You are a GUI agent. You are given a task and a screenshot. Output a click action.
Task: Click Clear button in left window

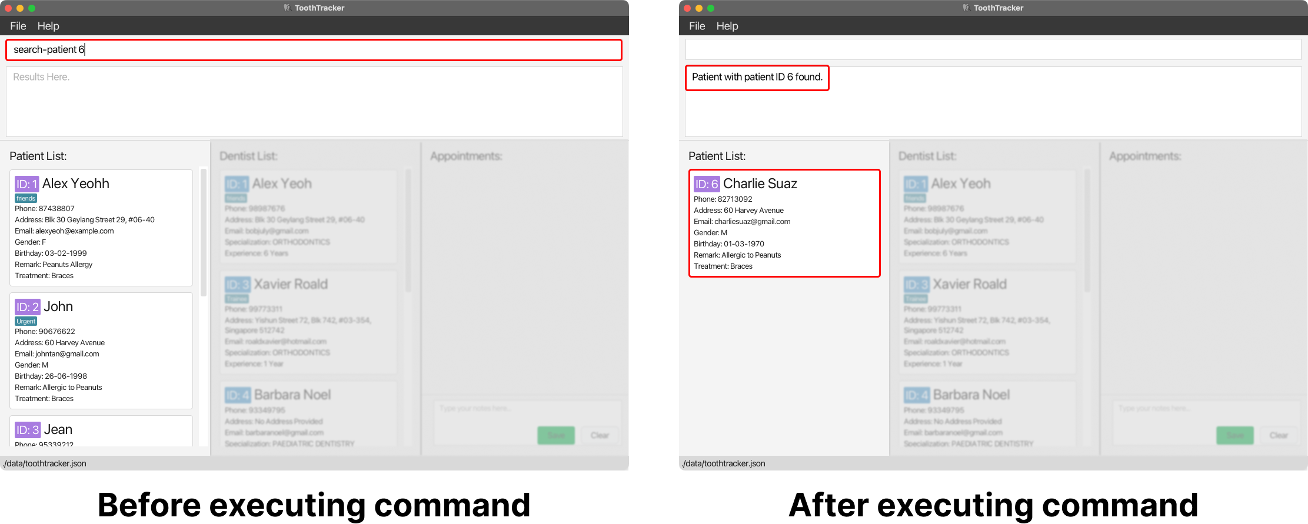(600, 435)
